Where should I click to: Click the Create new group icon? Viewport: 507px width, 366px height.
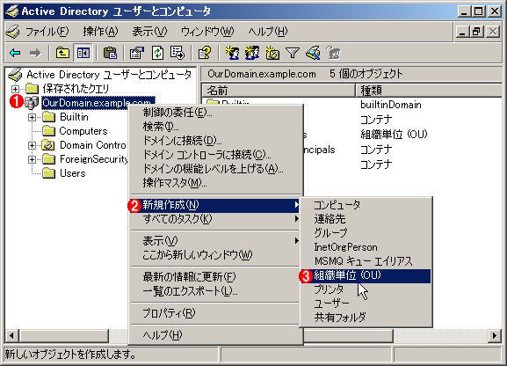(252, 53)
